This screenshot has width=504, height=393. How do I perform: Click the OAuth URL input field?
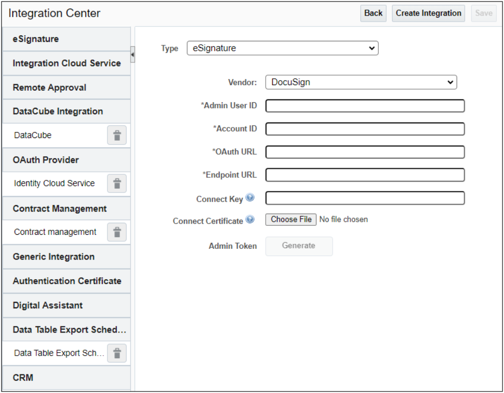(x=364, y=152)
